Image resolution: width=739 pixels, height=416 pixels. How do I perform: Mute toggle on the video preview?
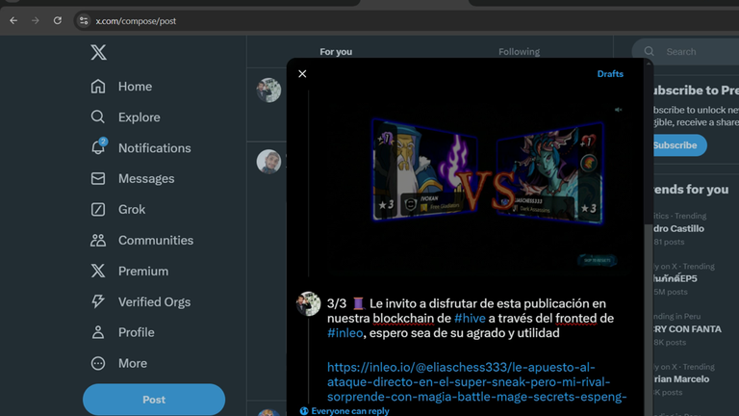click(619, 110)
